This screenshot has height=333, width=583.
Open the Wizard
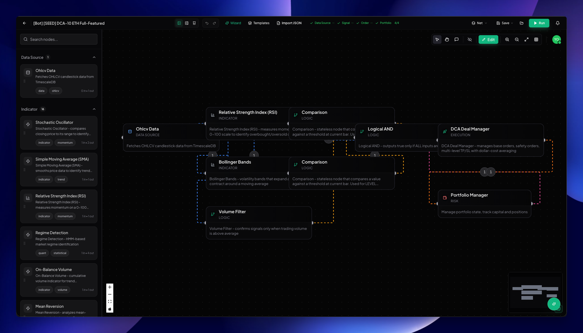[233, 23]
